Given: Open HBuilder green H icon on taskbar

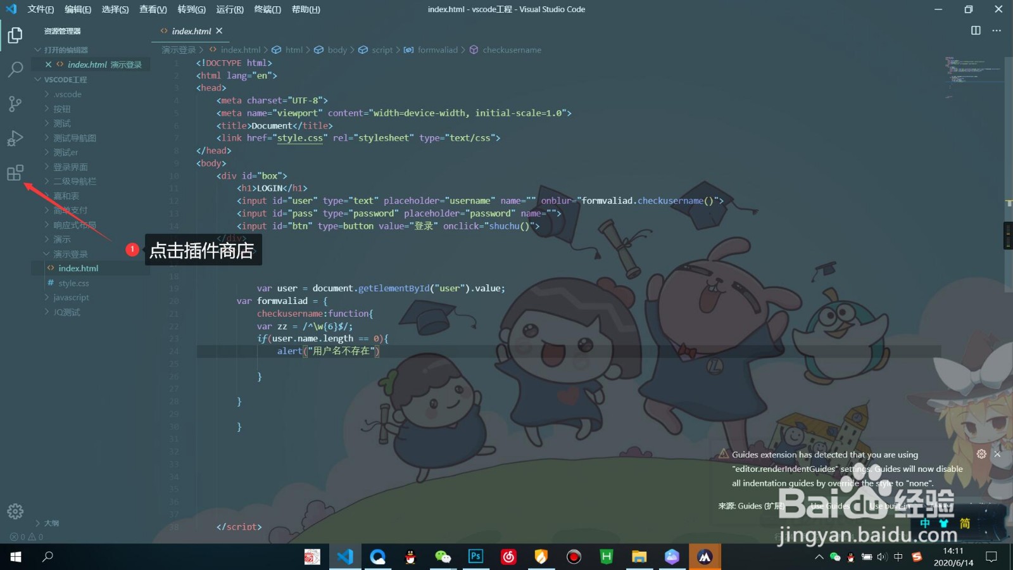Looking at the screenshot, I should click(x=607, y=557).
